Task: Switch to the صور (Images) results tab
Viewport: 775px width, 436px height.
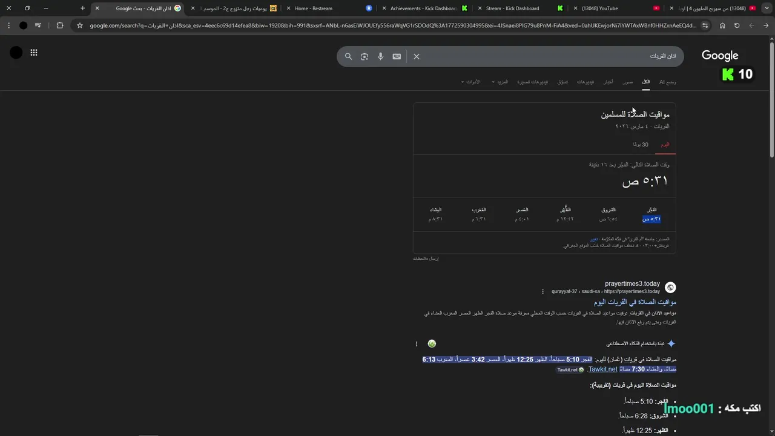Action: 628,82
